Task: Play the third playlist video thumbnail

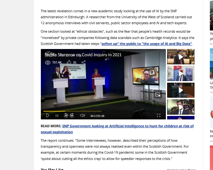Action: (181, 90)
